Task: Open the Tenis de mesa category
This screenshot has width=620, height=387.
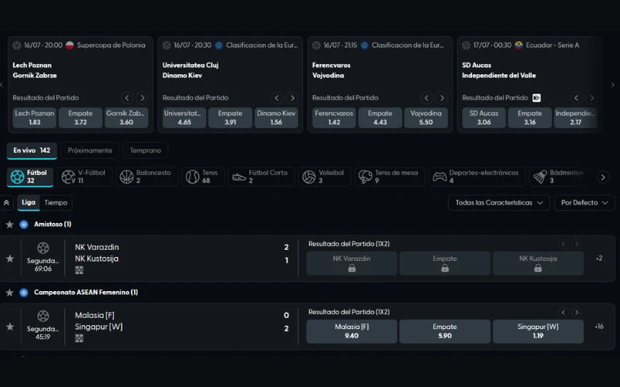Action: point(390,176)
